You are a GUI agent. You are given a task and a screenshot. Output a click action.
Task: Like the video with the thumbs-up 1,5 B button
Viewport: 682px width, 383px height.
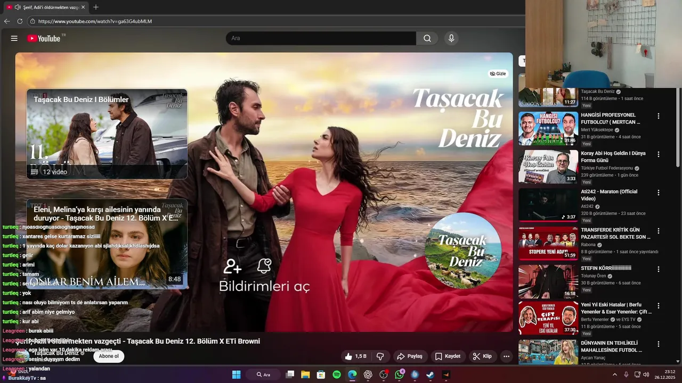coord(356,356)
